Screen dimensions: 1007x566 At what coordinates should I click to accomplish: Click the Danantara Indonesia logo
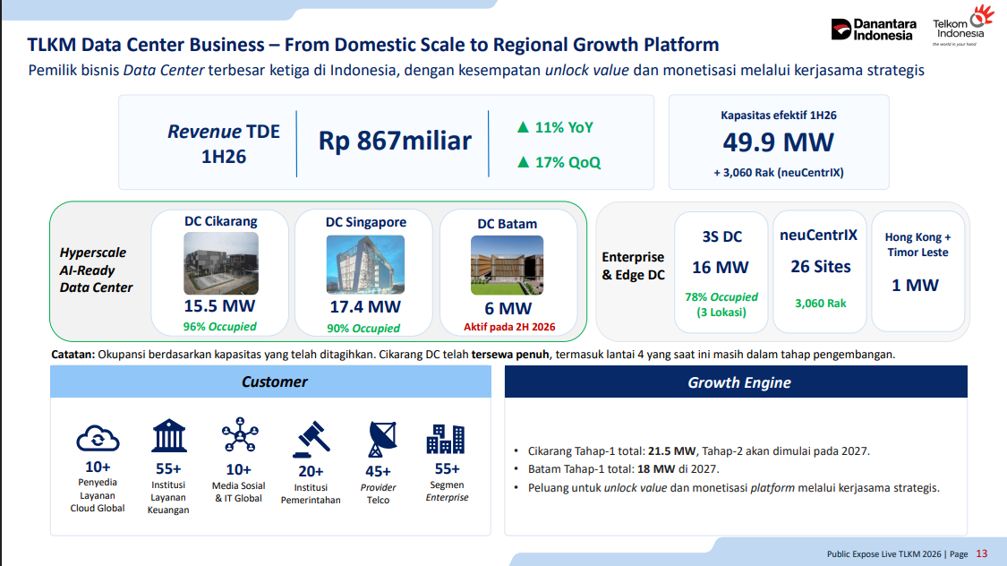point(874,30)
